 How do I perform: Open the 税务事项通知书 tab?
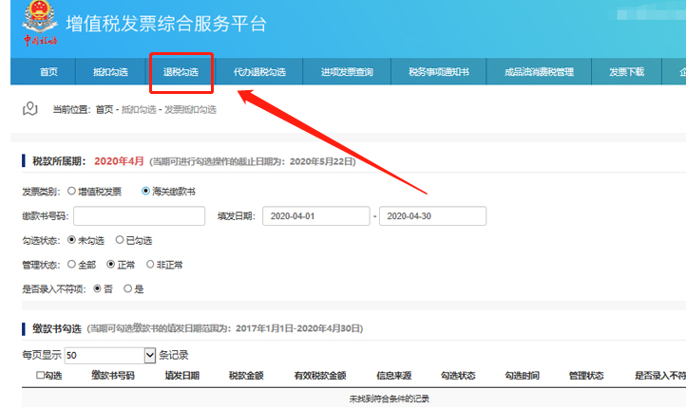(x=438, y=72)
